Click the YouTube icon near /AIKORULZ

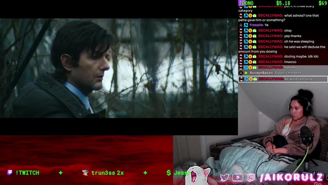[x=238, y=178]
